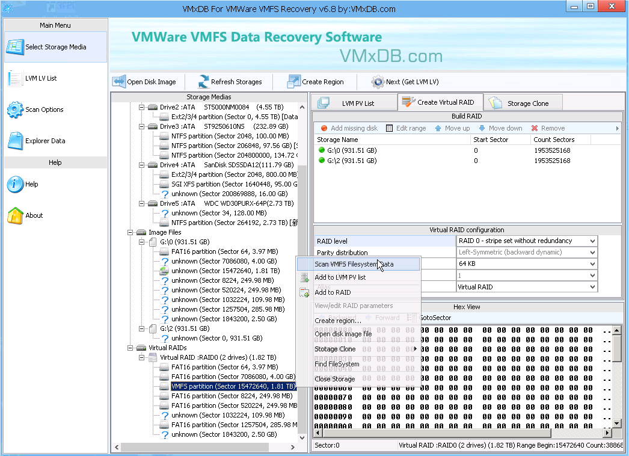629x456 pixels.
Task: Click the Add missing disk icon
Action: (324, 128)
